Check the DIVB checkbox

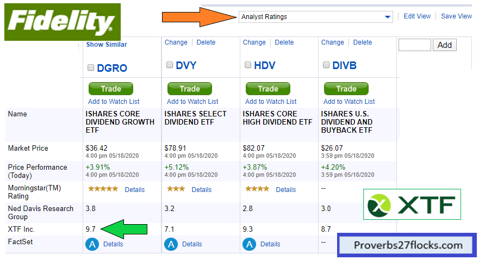pos(326,65)
